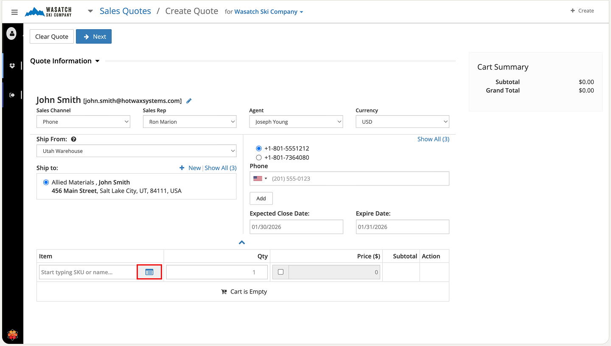Open the boxes icon in left sidebar
611x346 pixels.
pyautogui.click(x=12, y=66)
